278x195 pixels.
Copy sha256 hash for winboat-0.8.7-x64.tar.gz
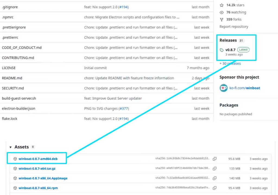pos(214,169)
